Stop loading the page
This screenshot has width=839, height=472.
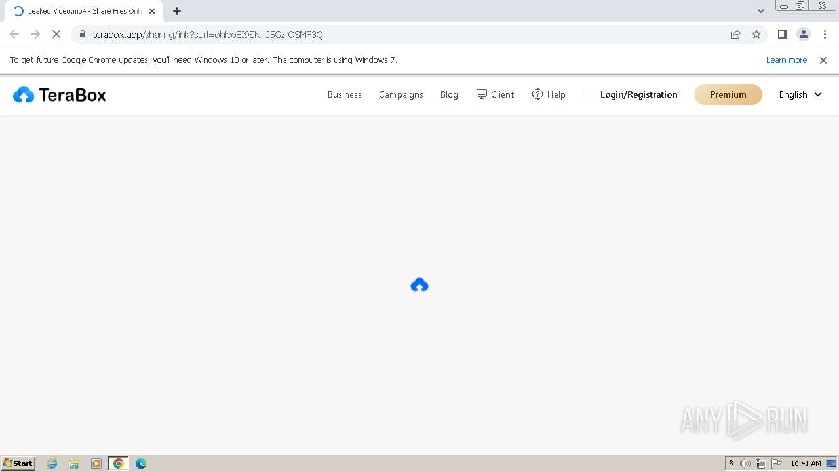coord(56,34)
